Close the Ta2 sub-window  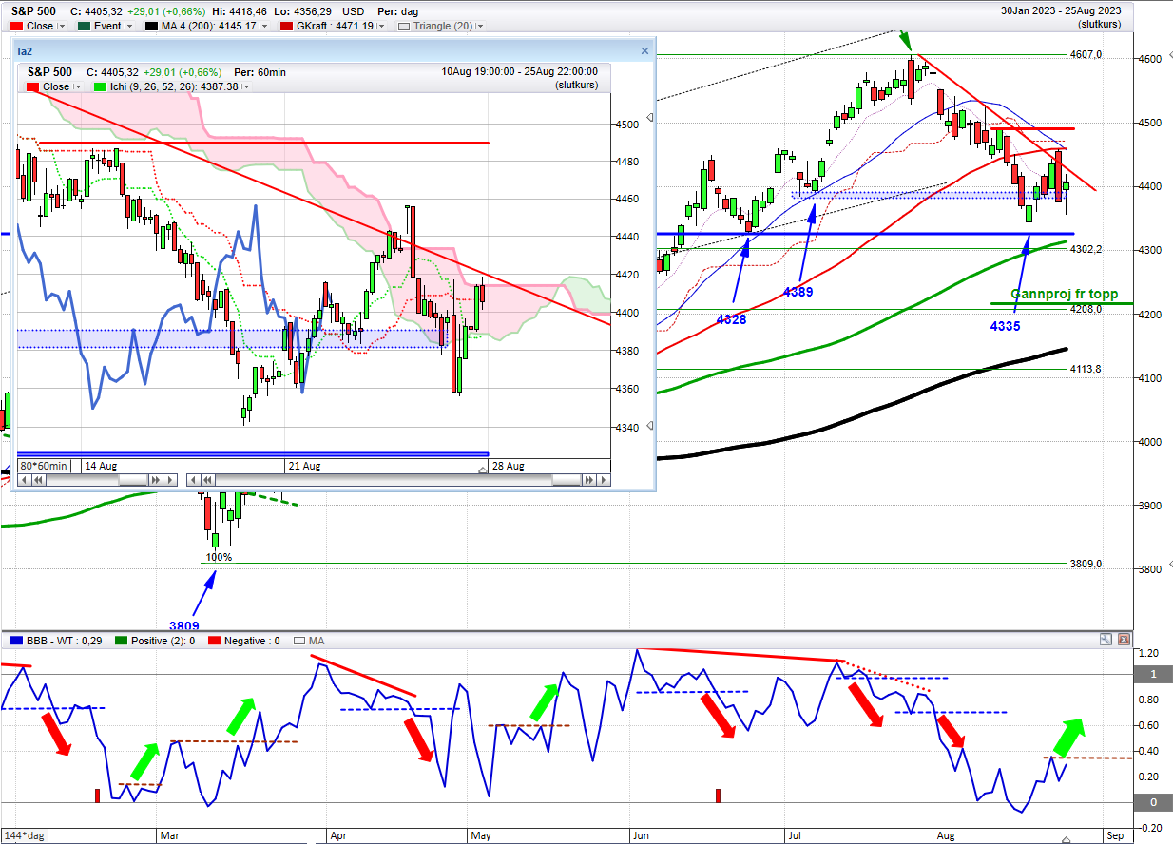click(x=644, y=50)
